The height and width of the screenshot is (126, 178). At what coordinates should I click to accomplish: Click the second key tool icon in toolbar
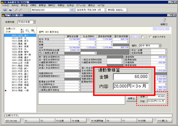click(20, 10)
